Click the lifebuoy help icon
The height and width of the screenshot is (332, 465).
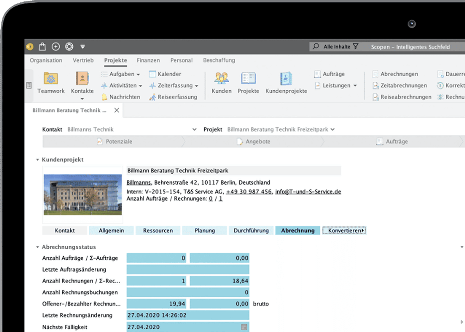(x=69, y=46)
